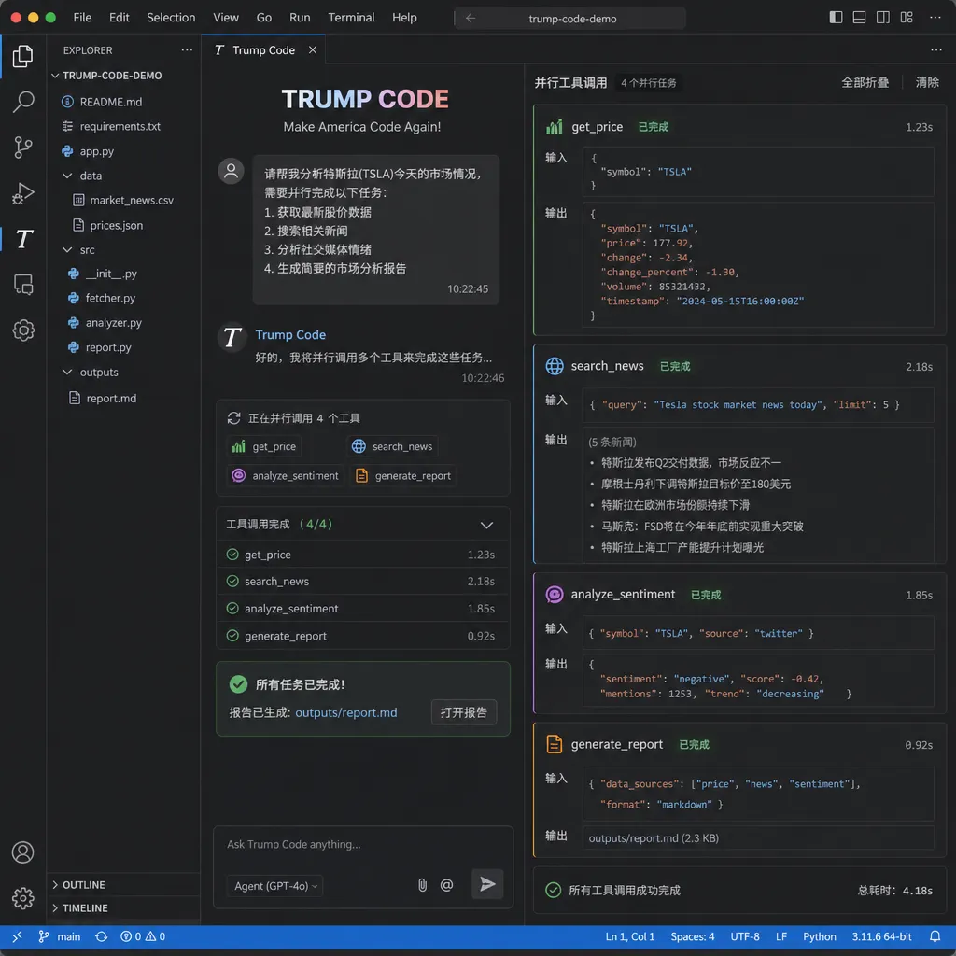Expand the TIMELINE section

click(x=80, y=907)
